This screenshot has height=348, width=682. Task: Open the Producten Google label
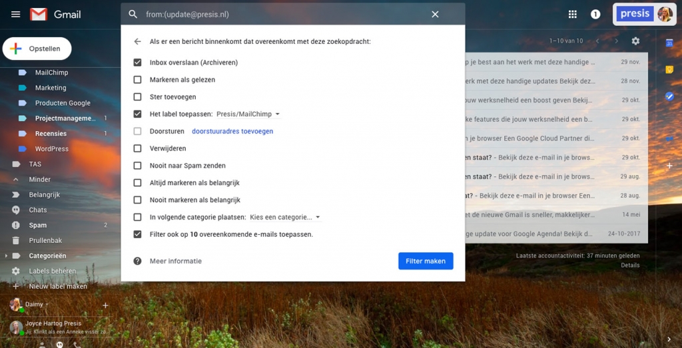pos(63,103)
